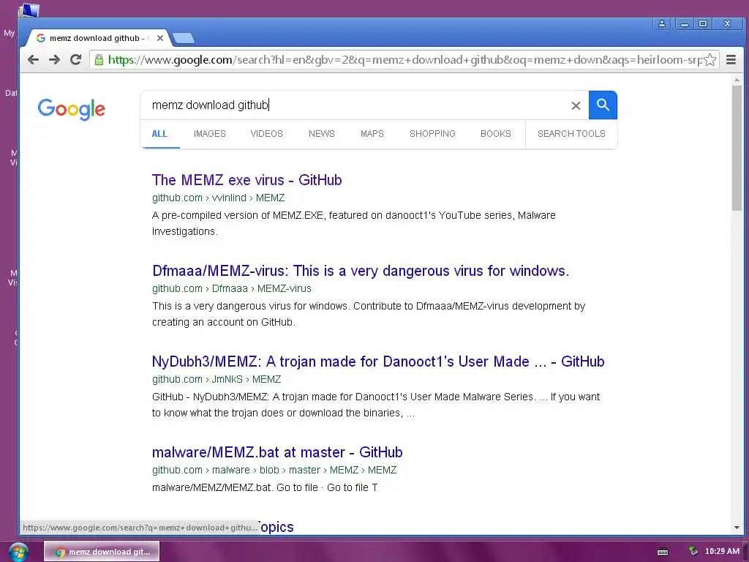Viewport: 749px width, 562px height.
Task: Click the github.com › malware › blob breadcrumb
Action: tap(274, 471)
